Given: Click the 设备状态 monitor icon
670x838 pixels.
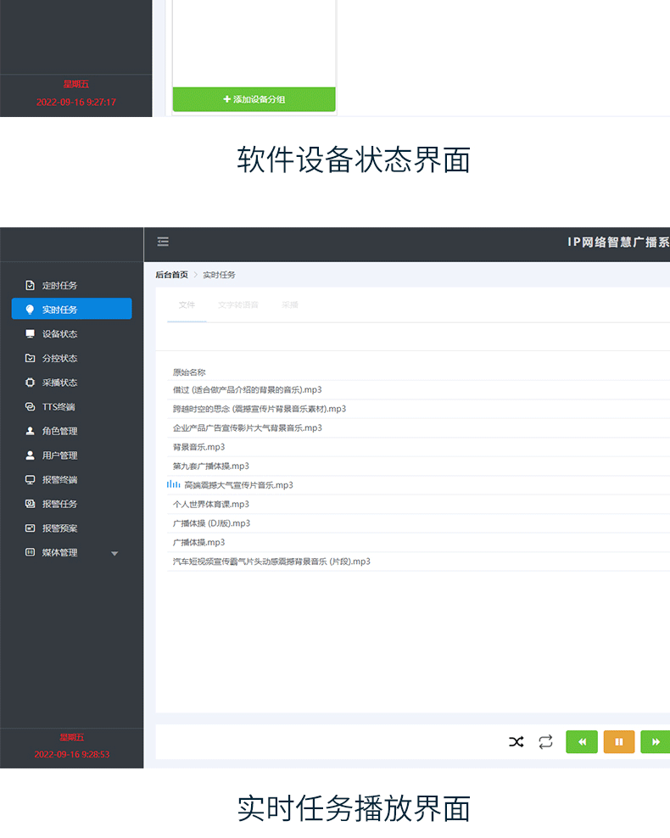Looking at the screenshot, I should coord(30,334).
